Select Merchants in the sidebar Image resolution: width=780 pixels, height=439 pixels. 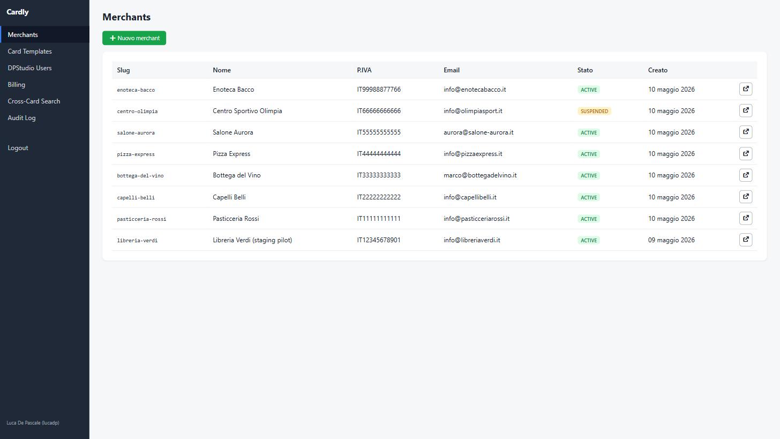click(x=44, y=34)
